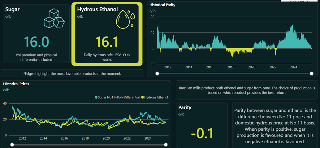Viewport: 320px width, 148px height.
Task: Click the Brazilian mills description text box
Action: [247, 90]
